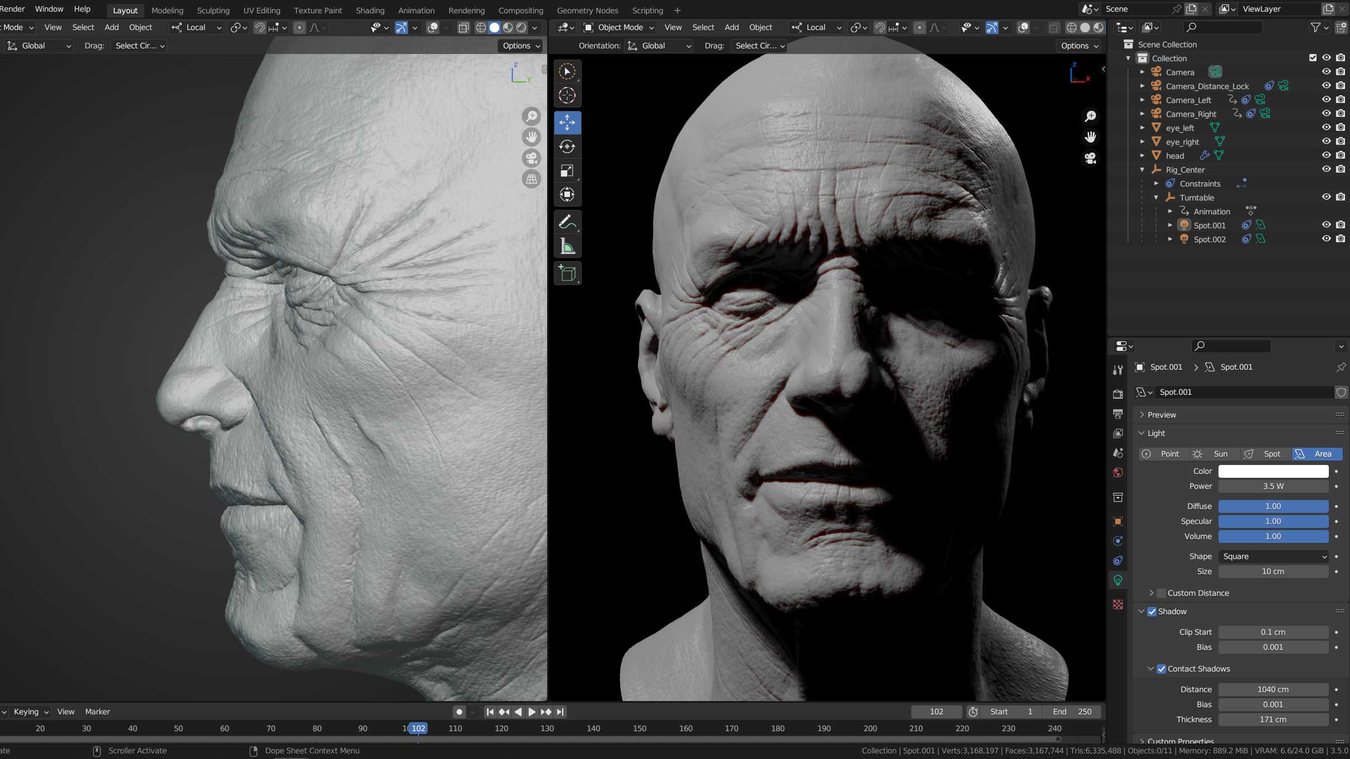Select the Measure tool

tap(567, 246)
